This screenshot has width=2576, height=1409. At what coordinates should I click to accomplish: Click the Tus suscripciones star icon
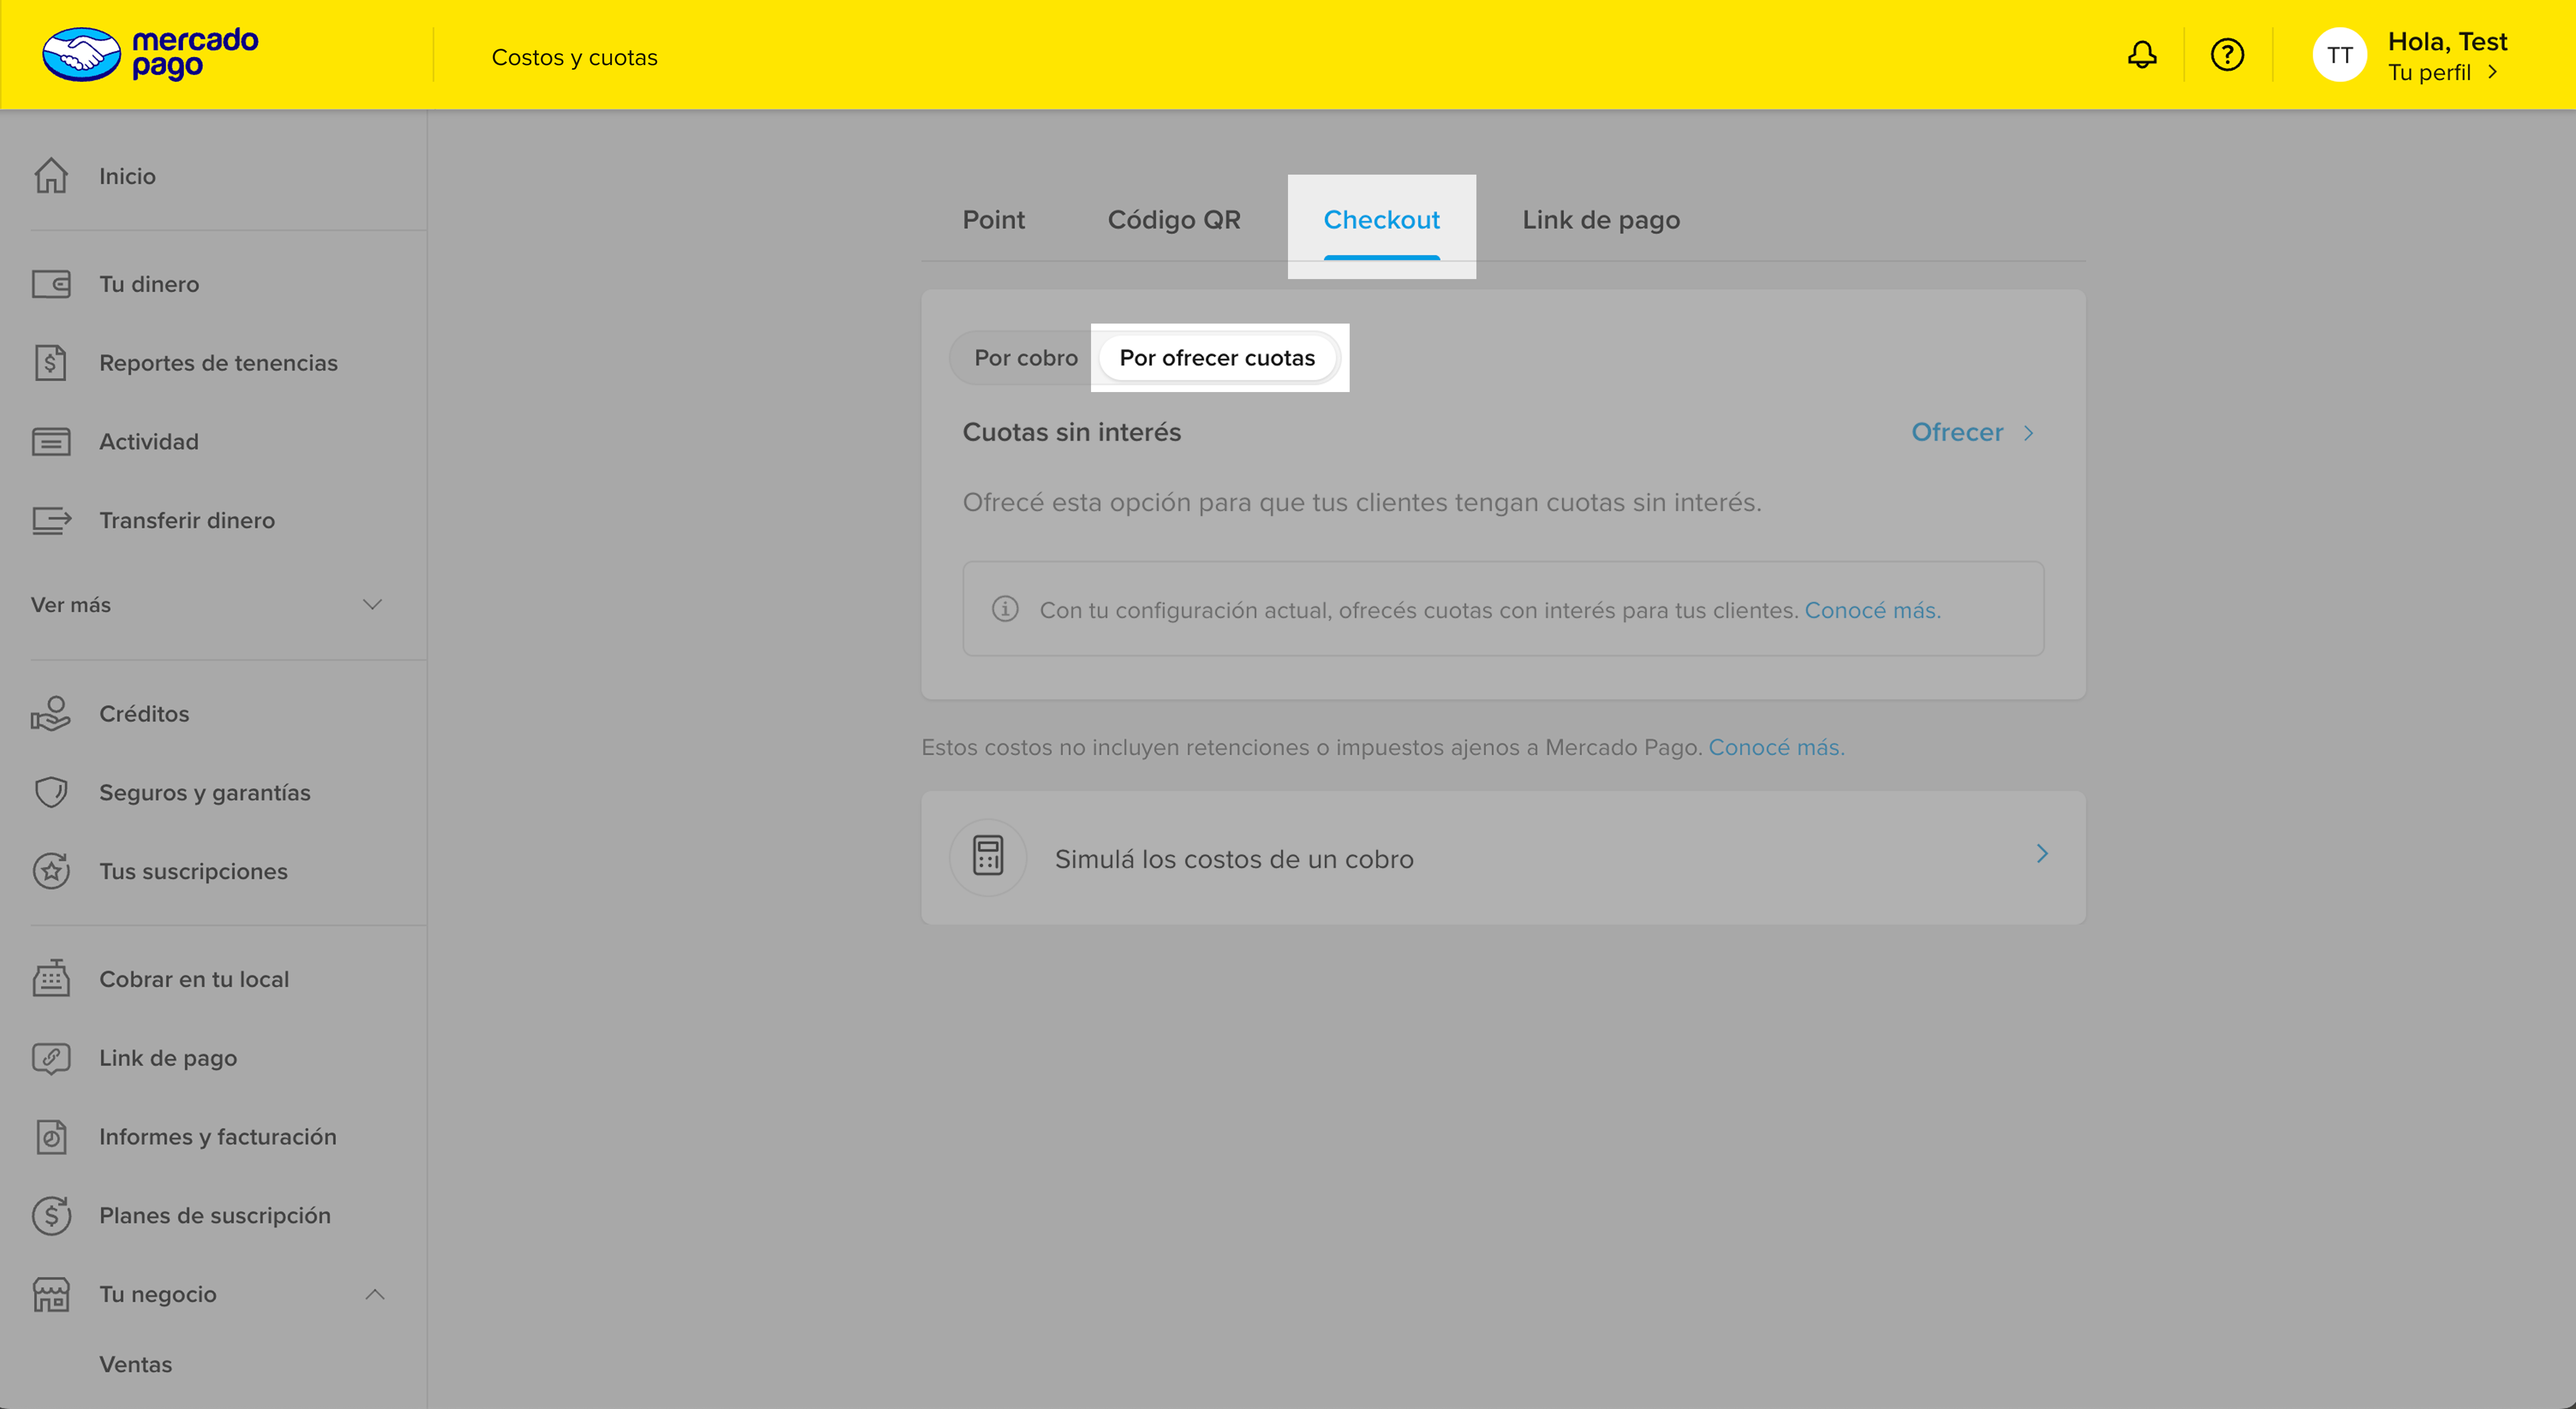(x=51, y=871)
